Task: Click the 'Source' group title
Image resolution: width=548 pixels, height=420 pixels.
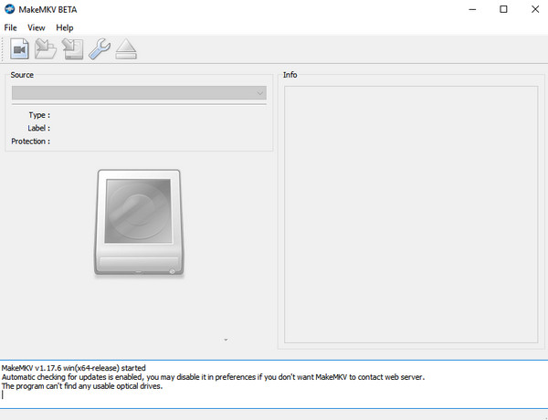Action: 22,75
